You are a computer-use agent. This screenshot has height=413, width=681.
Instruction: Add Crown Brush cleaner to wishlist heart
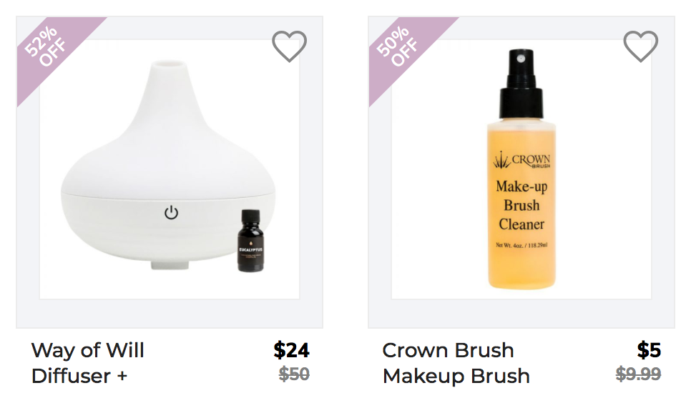641,46
